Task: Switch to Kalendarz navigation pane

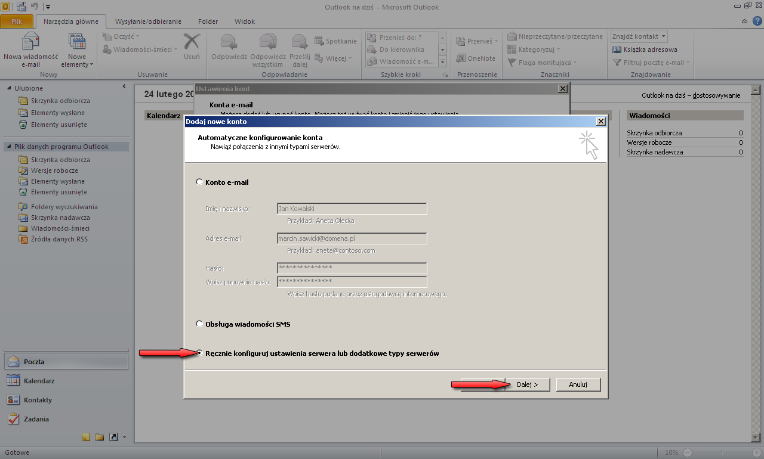Action: coord(66,380)
